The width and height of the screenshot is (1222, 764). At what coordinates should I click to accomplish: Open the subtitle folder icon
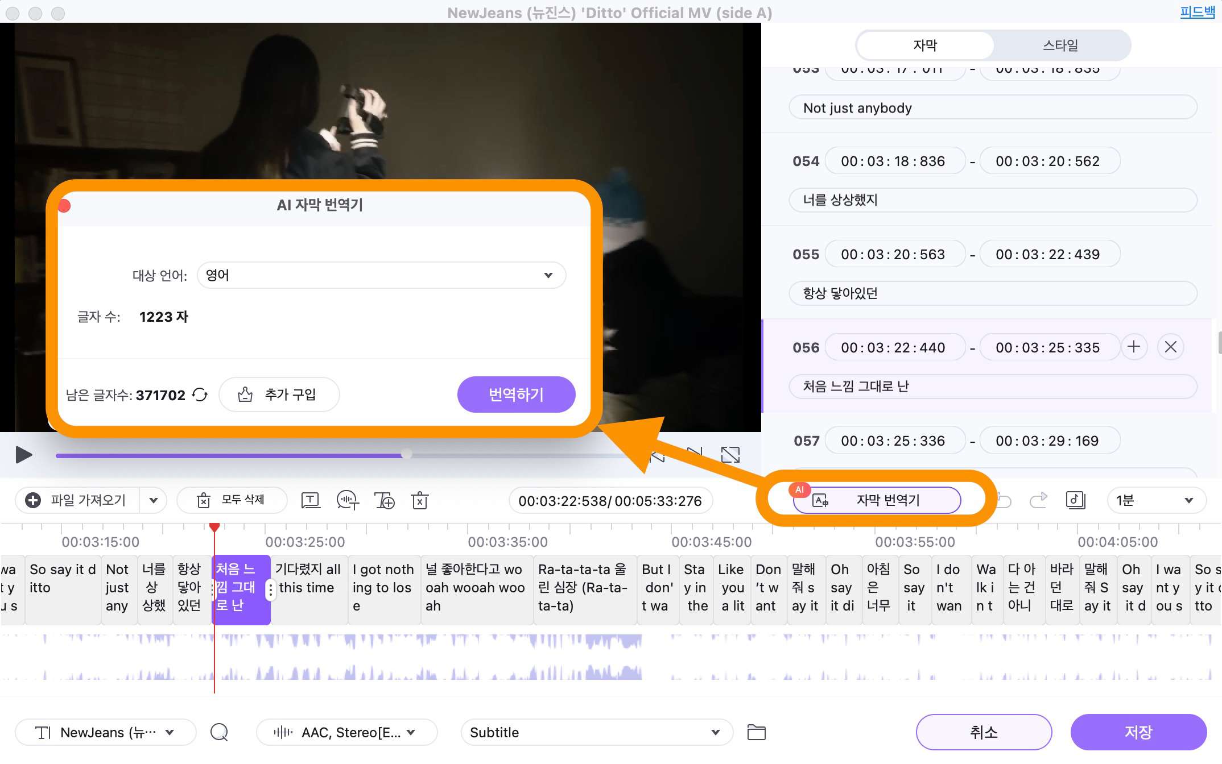click(x=756, y=732)
